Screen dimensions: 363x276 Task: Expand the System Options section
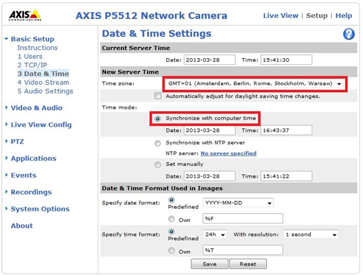[40, 209]
